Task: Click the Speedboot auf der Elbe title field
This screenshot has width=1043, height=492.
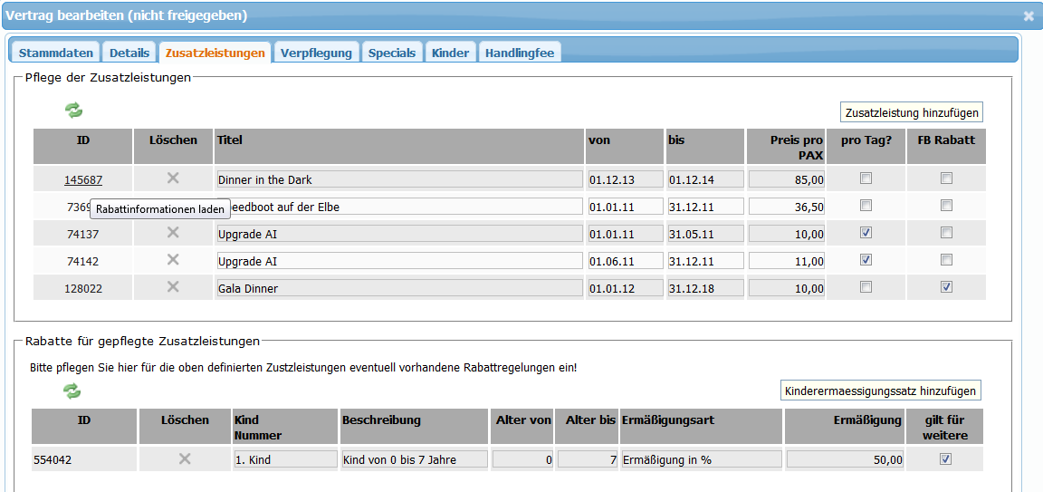Action: (407, 207)
